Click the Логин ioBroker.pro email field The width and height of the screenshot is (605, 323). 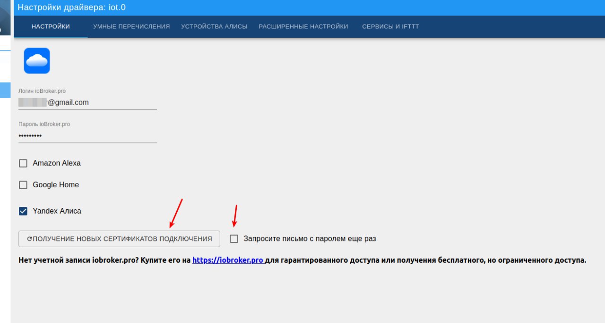coord(87,102)
